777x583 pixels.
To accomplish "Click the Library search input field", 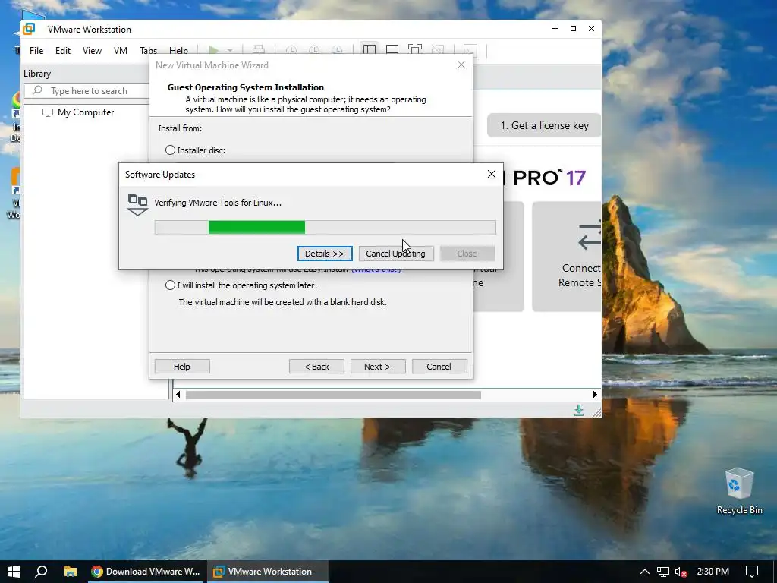I will point(90,91).
